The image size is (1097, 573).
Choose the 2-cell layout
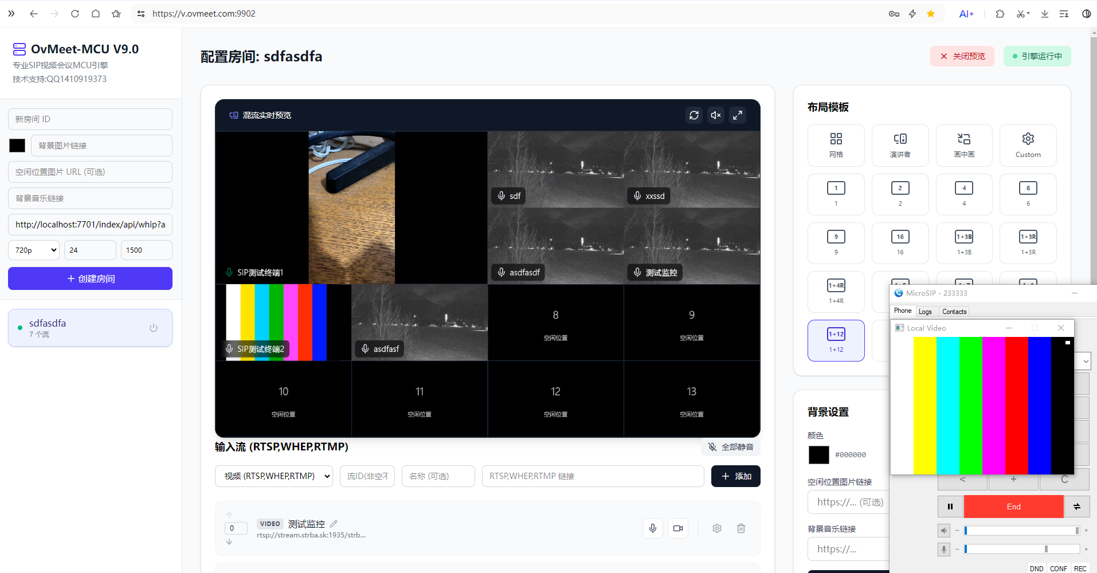coord(900,194)
